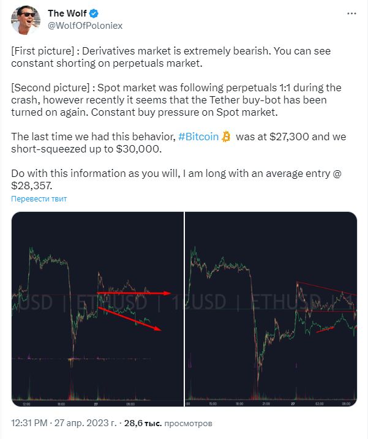Open the tweet's three-dot more options menu
Screen dimensions: 368x439
350,13
